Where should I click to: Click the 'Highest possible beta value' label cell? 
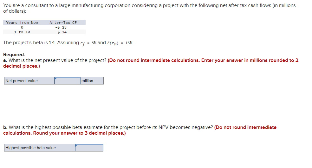pos(40,148)
